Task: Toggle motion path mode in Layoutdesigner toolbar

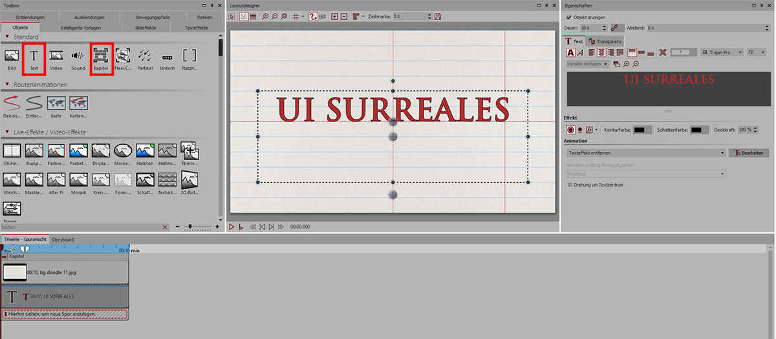Action: (x=313, y=15)
